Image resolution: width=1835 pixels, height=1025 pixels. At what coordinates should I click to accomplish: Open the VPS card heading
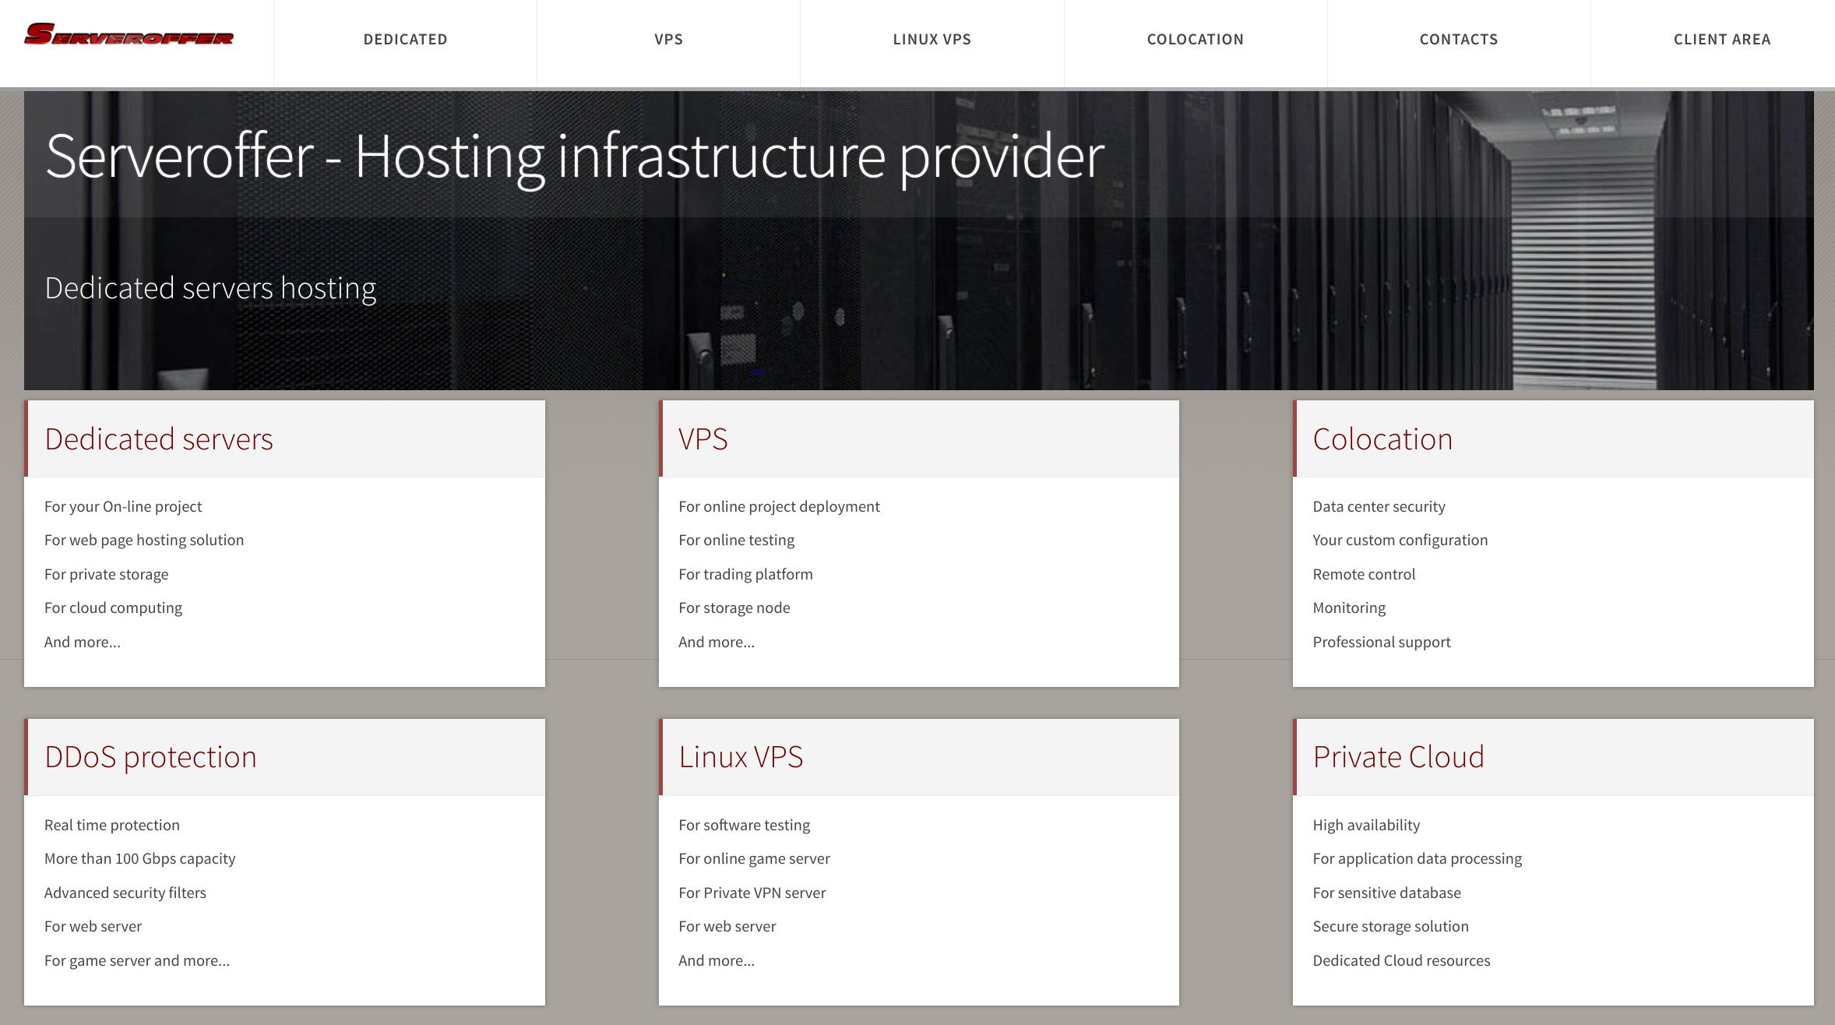pos(703,439)
